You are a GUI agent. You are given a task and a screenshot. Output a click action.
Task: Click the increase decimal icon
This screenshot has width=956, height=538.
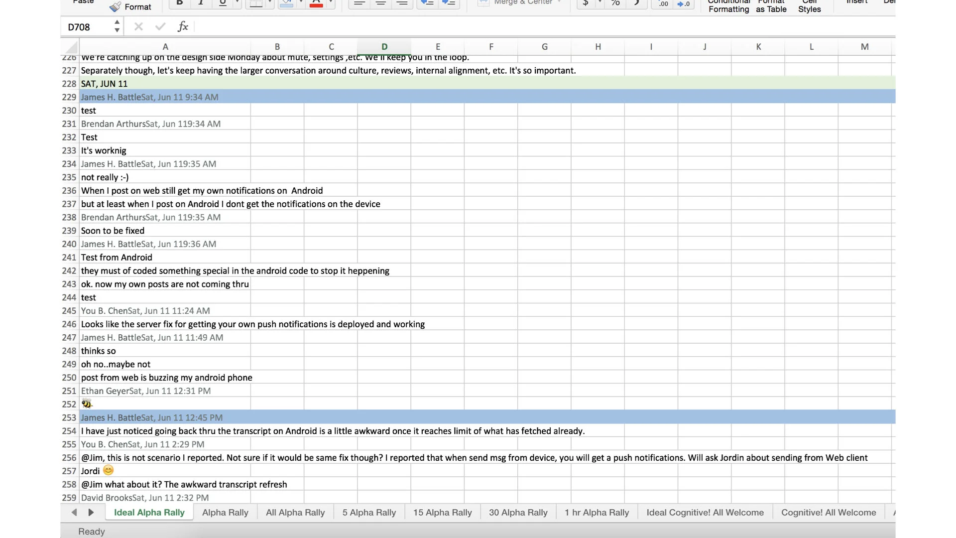coord(663,4)
